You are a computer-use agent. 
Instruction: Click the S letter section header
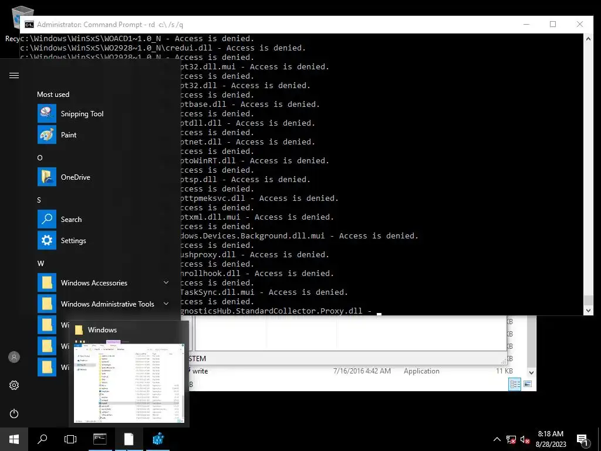(x=39, y=200)
